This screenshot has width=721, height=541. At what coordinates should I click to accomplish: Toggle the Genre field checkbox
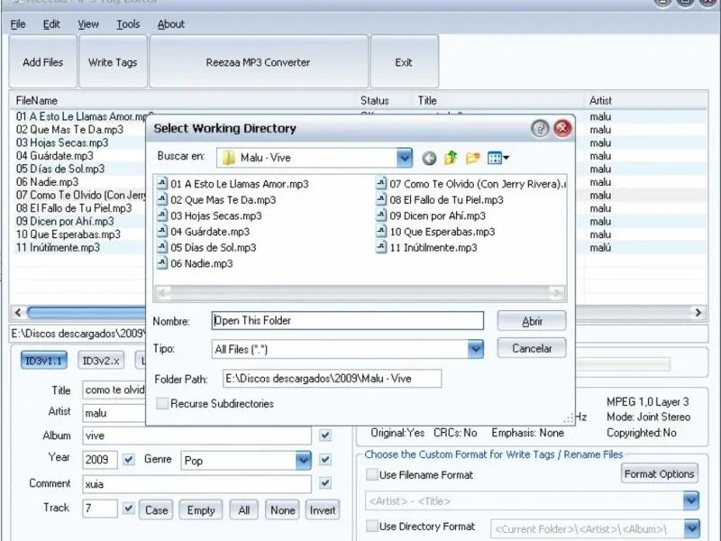[325, 459]
